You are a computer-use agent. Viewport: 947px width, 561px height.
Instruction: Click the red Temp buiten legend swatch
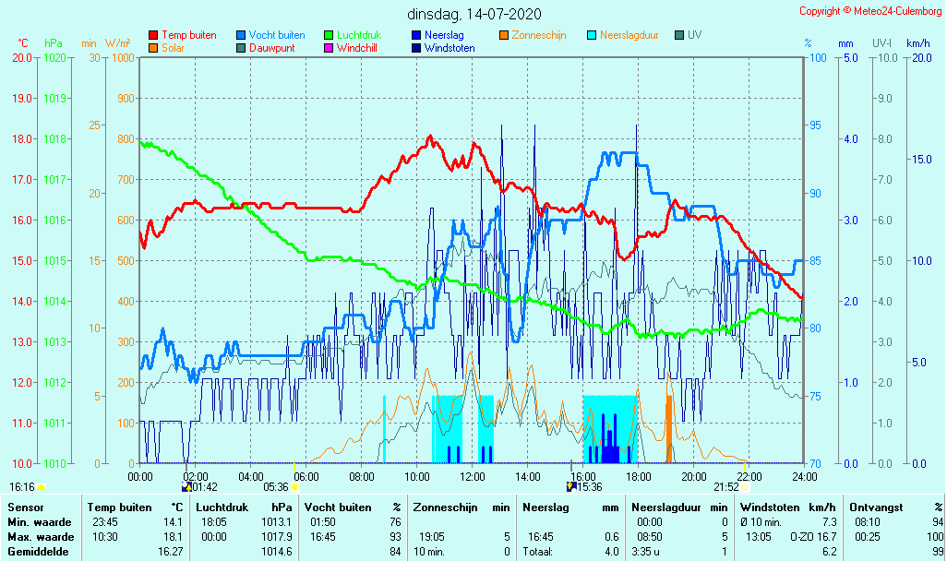[153, 36]
